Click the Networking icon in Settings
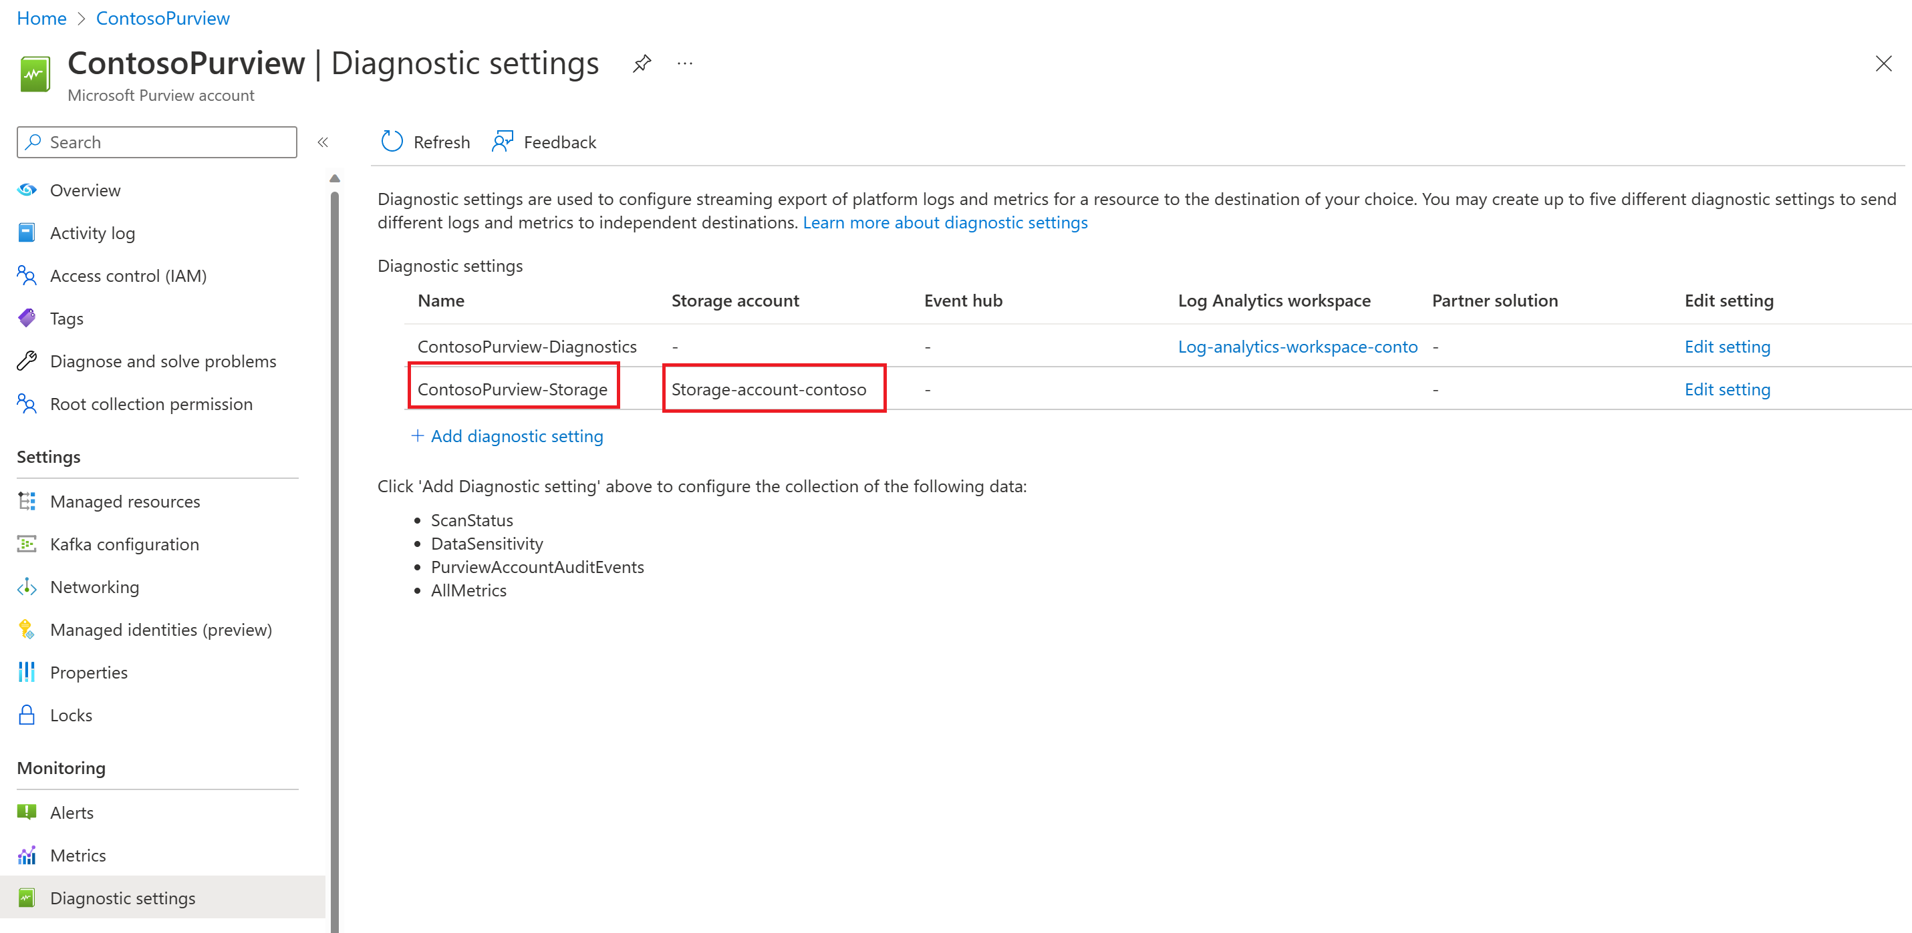This screenshot has width=1912, height=933. pyautogui.click(x=27, y=586)
